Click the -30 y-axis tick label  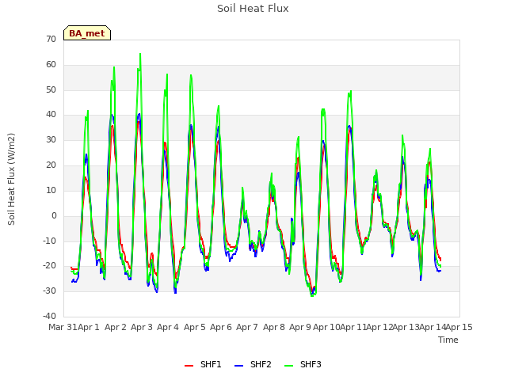pyautogui.click(x=49, y=291)
